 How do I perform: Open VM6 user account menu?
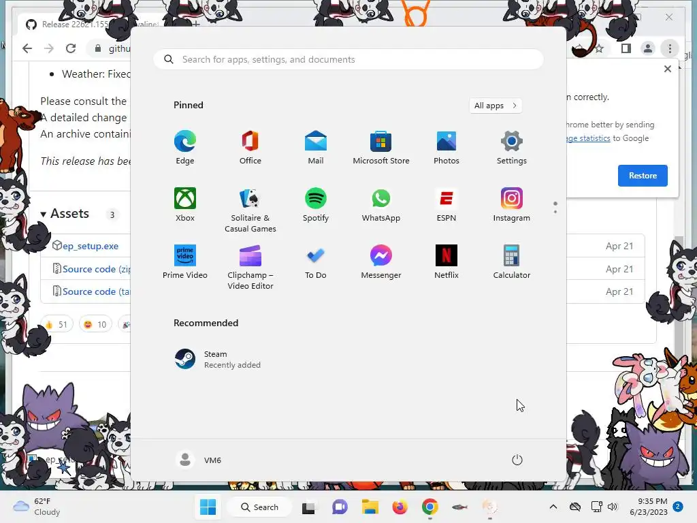point(199,460)
